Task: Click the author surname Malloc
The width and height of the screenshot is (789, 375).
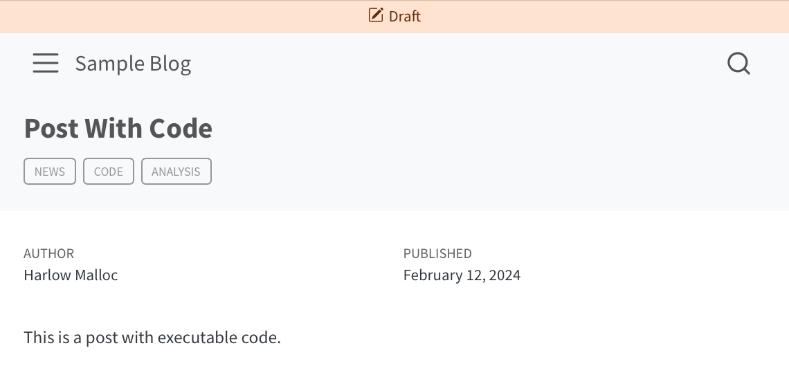Action: coord(96,275)
